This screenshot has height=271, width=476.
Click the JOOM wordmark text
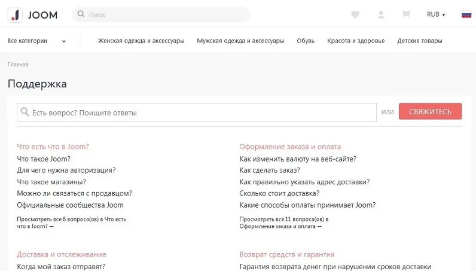click(x=42, y=15)
